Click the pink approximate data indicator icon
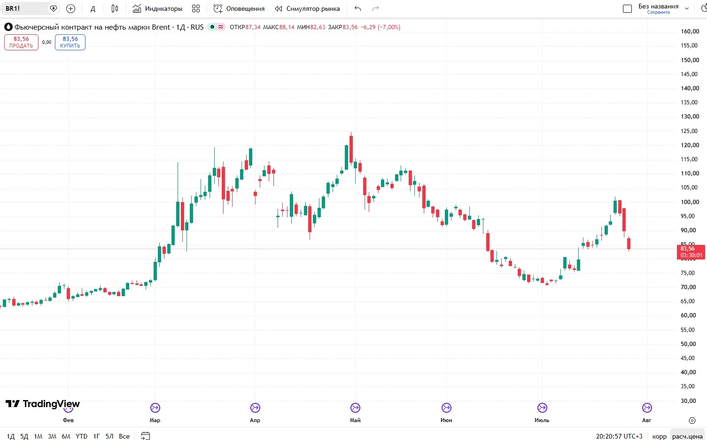The width and height of the screenshot is (707, 440). (x=221, y=27)
